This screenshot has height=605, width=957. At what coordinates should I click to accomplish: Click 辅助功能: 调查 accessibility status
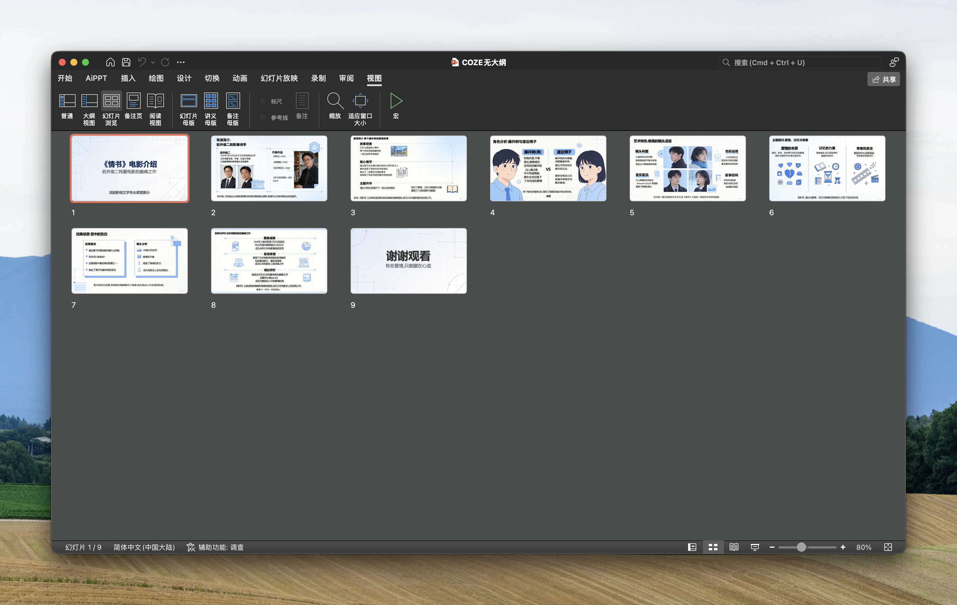pyautogui.click(x=215, y=547)
